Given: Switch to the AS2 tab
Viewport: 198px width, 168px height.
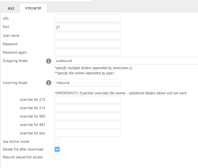Looking at the screenshot, I should click(11, 8).
